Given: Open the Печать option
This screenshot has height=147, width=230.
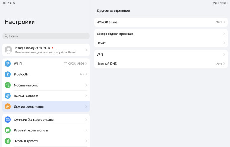Looking at the screenshot, I should [161, 43].
